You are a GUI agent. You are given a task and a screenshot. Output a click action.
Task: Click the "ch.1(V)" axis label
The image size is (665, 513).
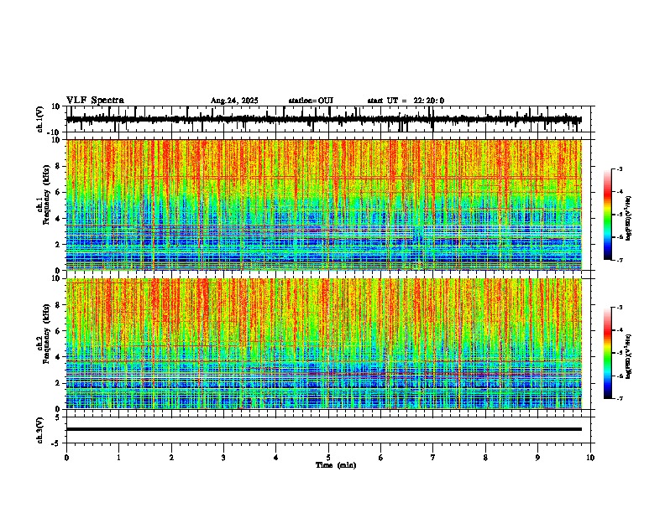40,119
